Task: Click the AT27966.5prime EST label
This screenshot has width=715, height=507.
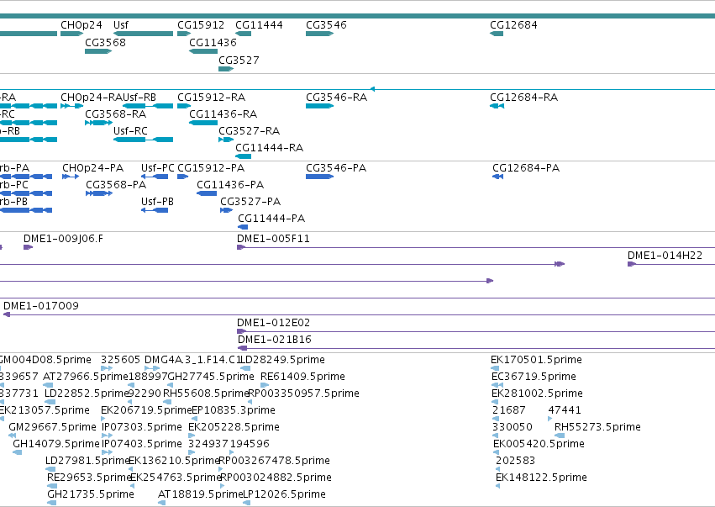Action: [x=86, y=377]
